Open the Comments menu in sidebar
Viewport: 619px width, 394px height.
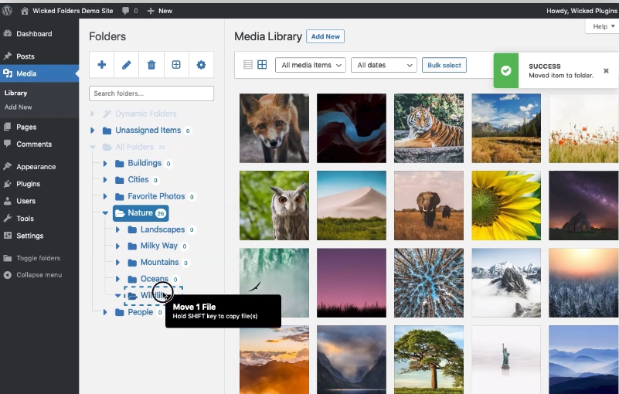point(34,144)
